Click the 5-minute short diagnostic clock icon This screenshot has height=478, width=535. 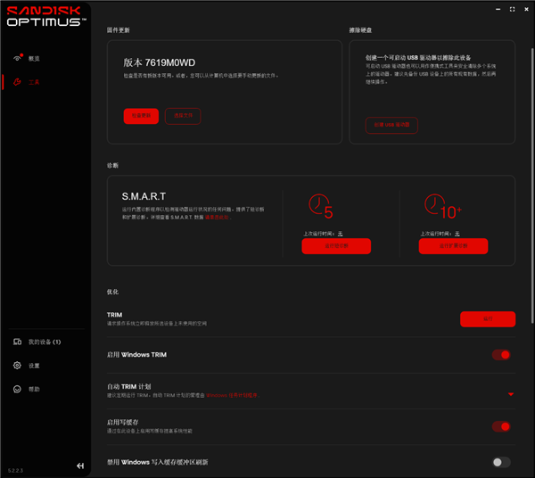click(321, 206)
